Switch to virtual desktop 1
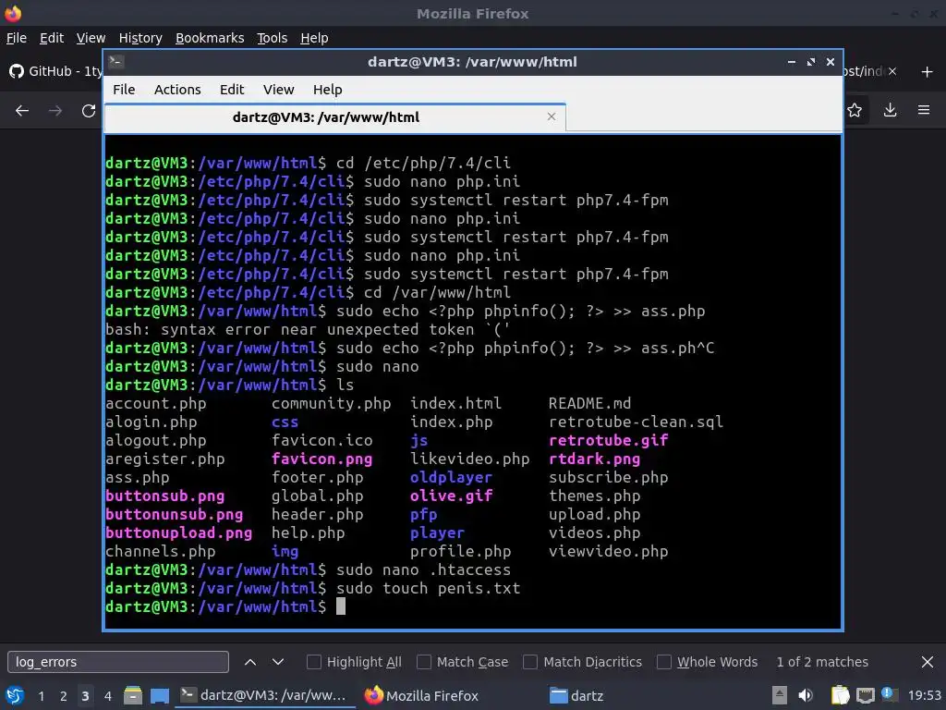The height and width of the screenshot is (710, 946). tap(41, 696)
